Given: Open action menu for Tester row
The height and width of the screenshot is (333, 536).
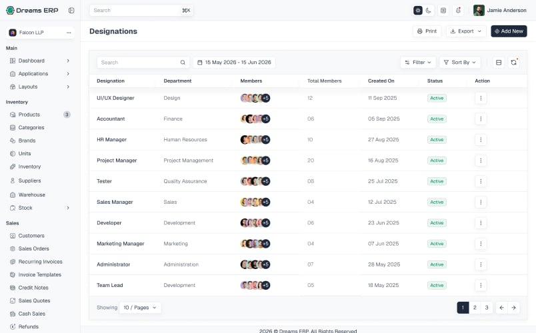Looking at the screenshot, I should [481, 181].
